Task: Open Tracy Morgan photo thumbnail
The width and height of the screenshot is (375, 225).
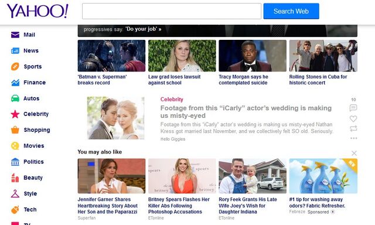Action: 253,56
